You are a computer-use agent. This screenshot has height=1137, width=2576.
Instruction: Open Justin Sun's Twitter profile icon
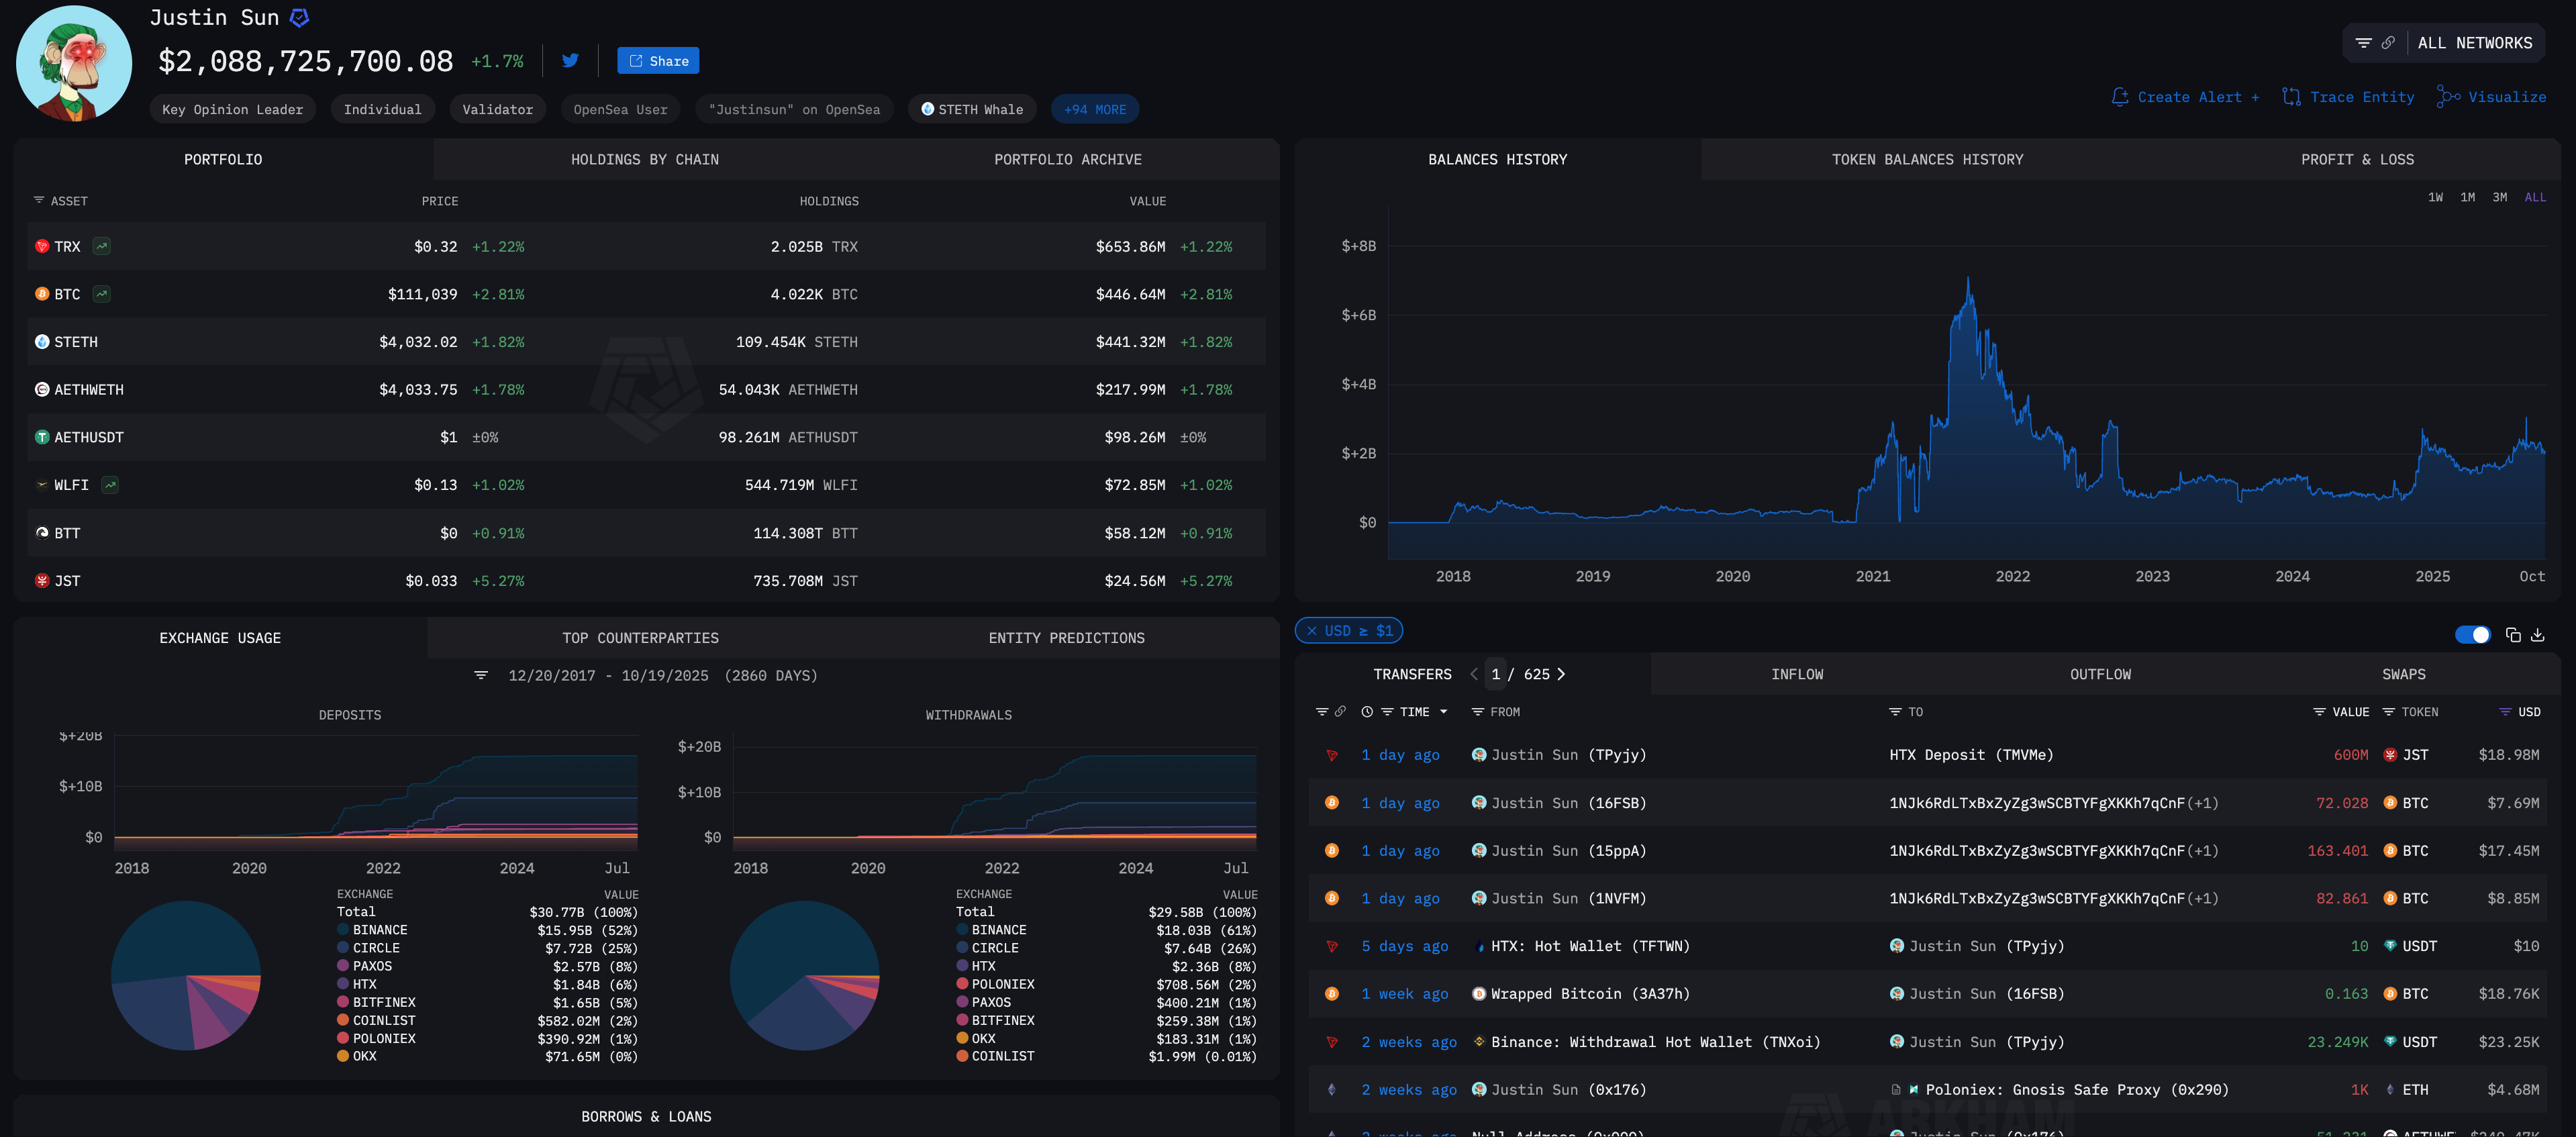pyautogui.click(x=570, y=61)
